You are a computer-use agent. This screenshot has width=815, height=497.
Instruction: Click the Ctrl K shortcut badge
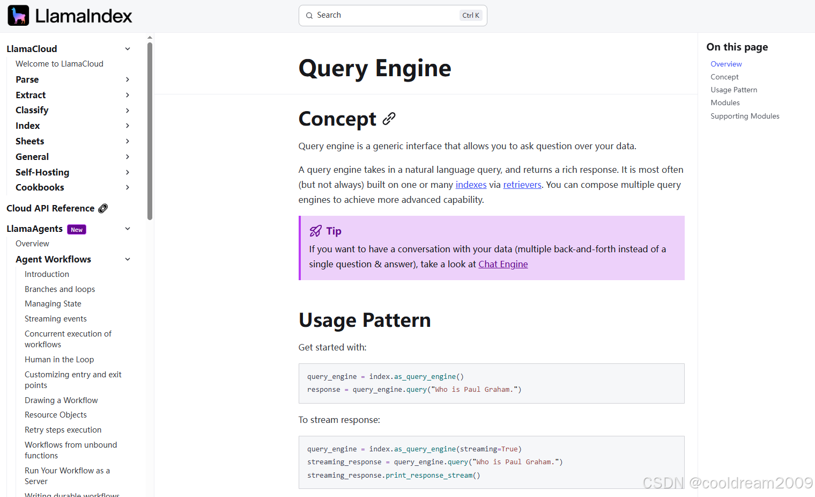tap(471, 16)
